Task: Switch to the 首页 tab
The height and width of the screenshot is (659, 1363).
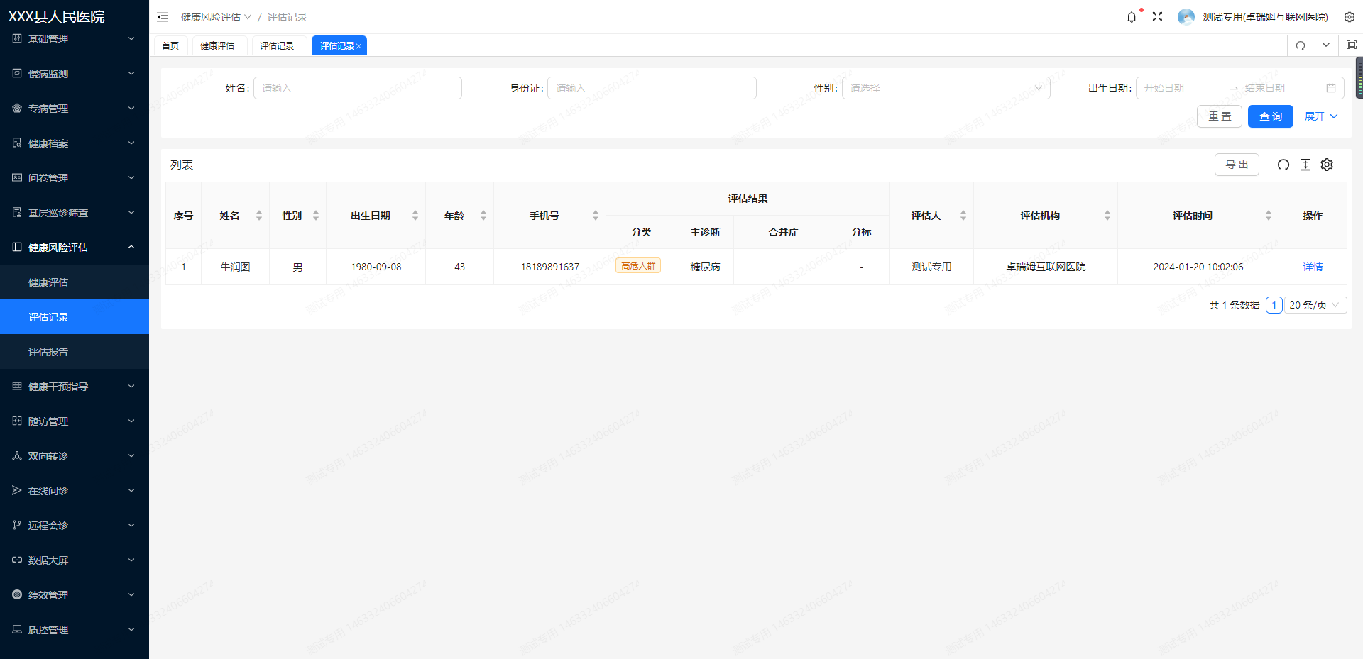Action: (170, 45)
